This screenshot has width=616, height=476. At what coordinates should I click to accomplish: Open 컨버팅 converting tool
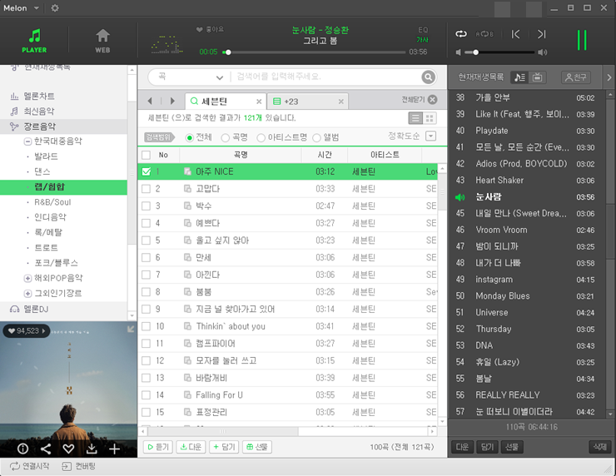[78, 466]
